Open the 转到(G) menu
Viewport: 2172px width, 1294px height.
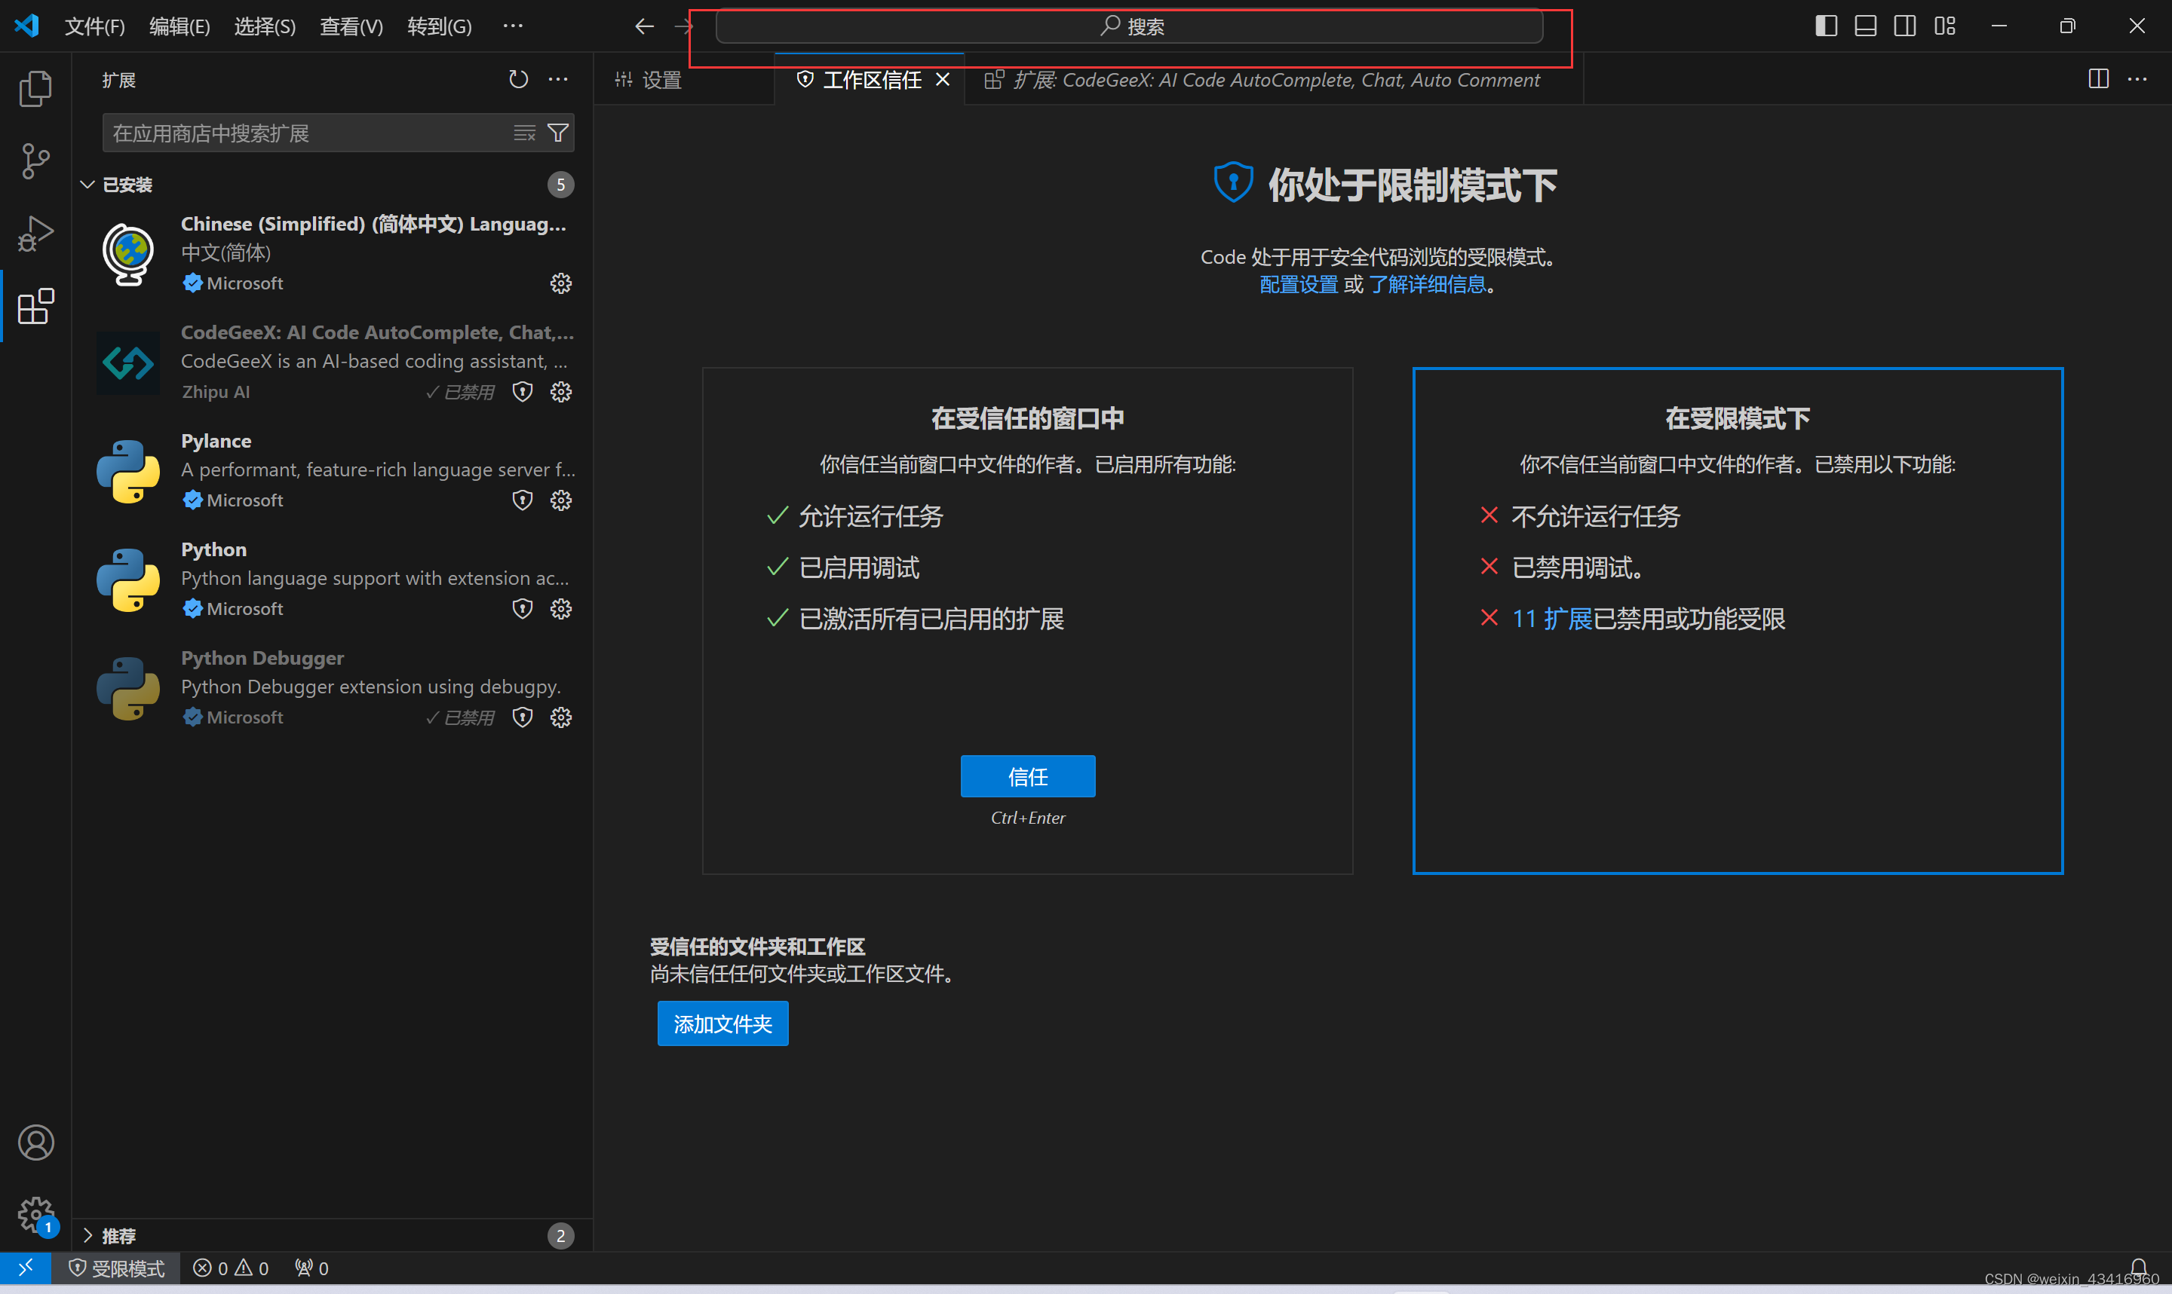(x=440, y=26)
